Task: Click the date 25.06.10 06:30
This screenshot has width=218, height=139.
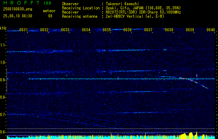Action: (x=18, y=16)
